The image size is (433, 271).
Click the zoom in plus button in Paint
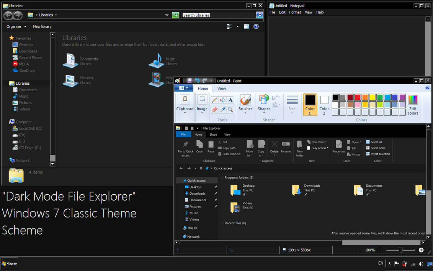coord(421,250)
